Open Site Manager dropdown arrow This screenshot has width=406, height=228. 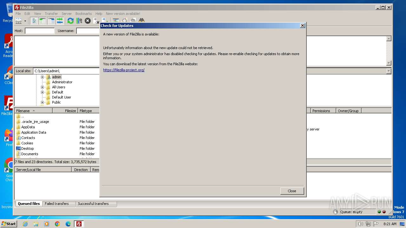tap(25, 21)
